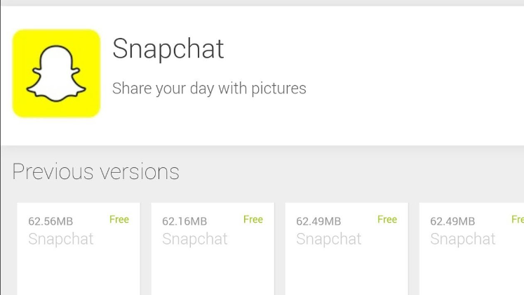This screenshot has width=524, height=295.
Task: Click the 62.56MB size label
Action: point(51,221)
